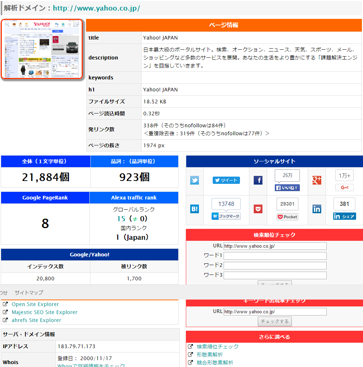Viewport: 363px width, 367px height.
Task: Open external link icon beside Open Site Explorer
Action: [5, 304]
